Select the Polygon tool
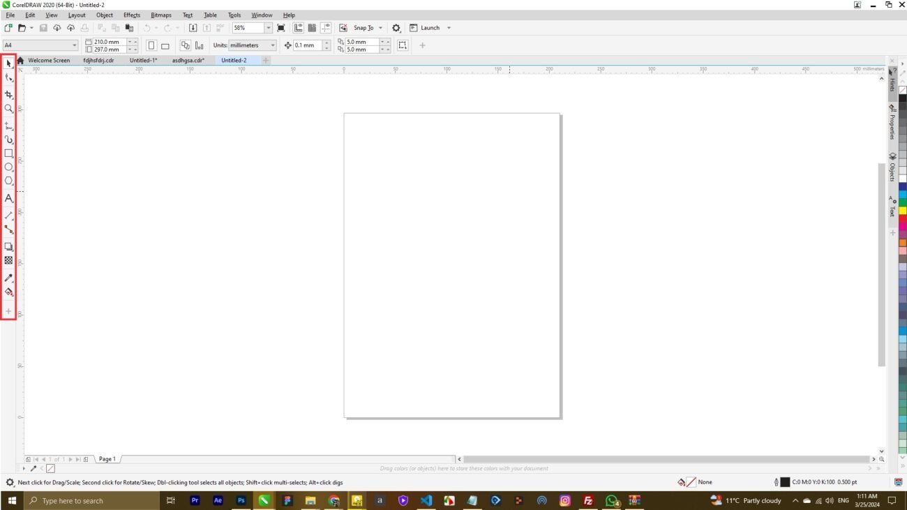907x510 pixels. 8,181
